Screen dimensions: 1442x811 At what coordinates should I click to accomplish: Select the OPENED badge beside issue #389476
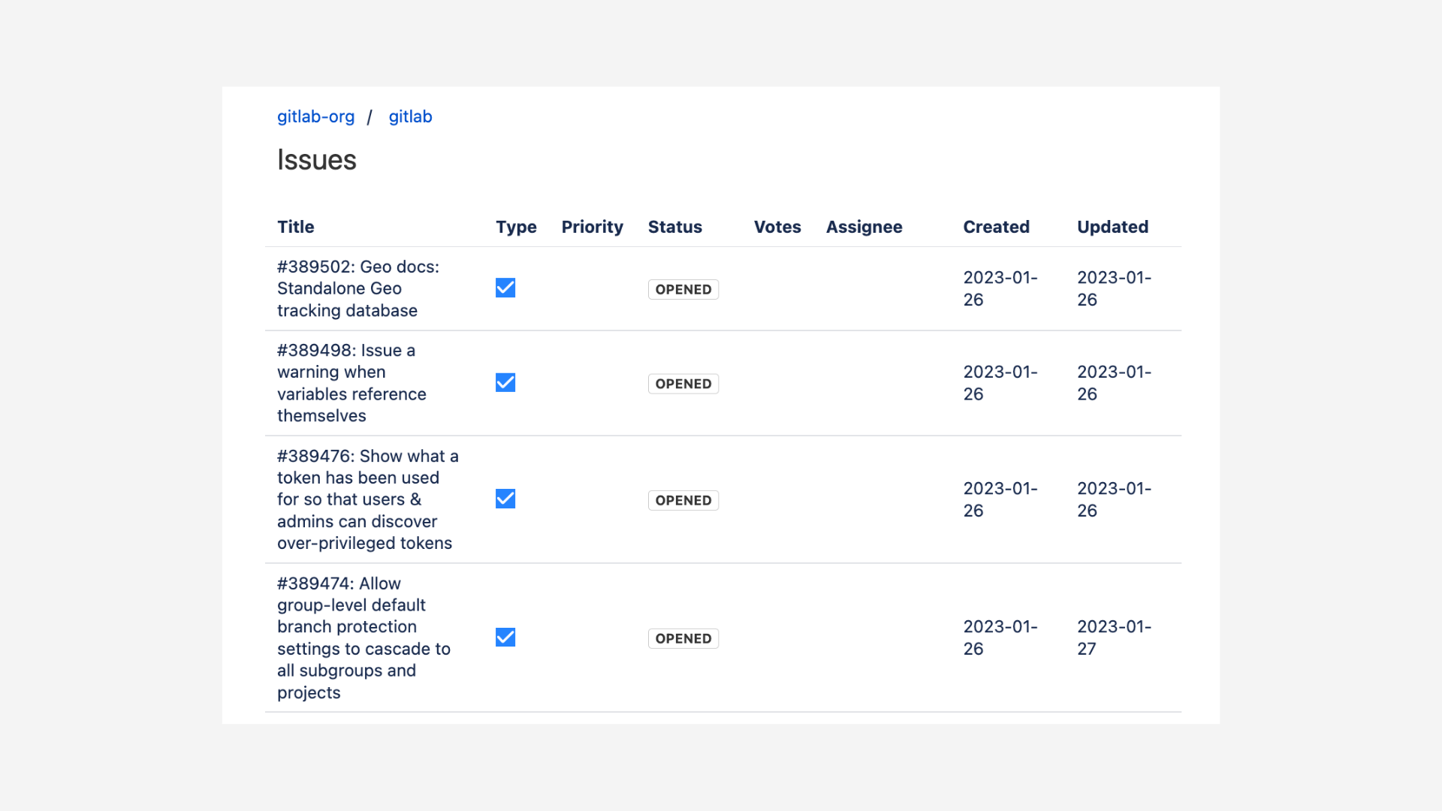click(683, 499)
